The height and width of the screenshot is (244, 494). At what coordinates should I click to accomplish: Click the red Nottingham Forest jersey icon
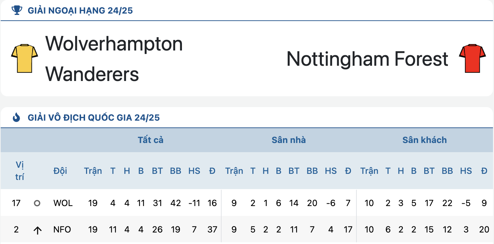pyautogui.click(x=472, y=58)
